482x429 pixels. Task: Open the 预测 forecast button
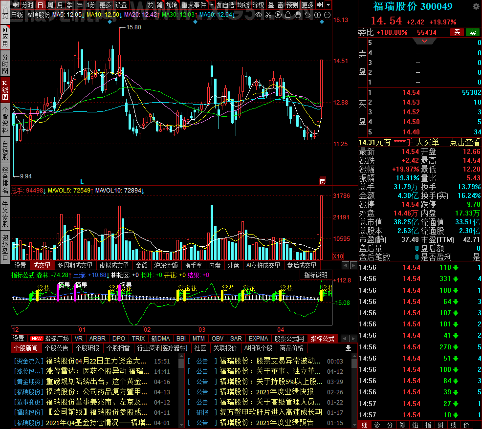292,5
